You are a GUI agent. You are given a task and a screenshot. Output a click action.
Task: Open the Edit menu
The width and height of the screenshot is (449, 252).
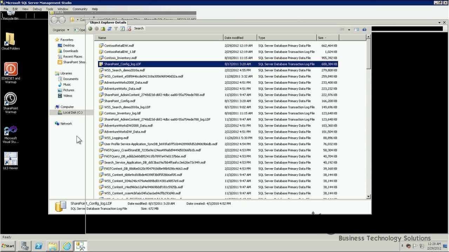pyautogui.click(x=15, y=9)
